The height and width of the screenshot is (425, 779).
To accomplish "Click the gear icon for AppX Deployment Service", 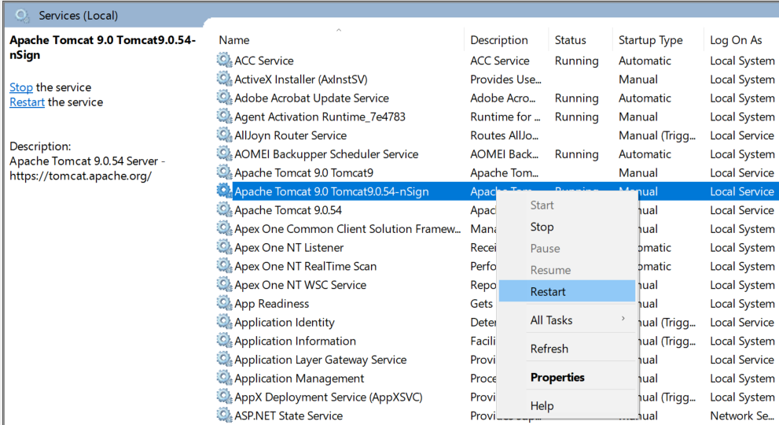I will [x=225, y=397].
